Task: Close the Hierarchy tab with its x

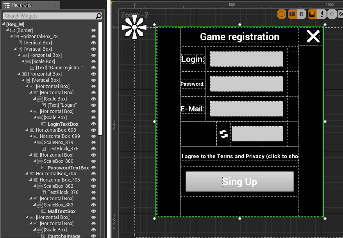Action: point(55,5)
